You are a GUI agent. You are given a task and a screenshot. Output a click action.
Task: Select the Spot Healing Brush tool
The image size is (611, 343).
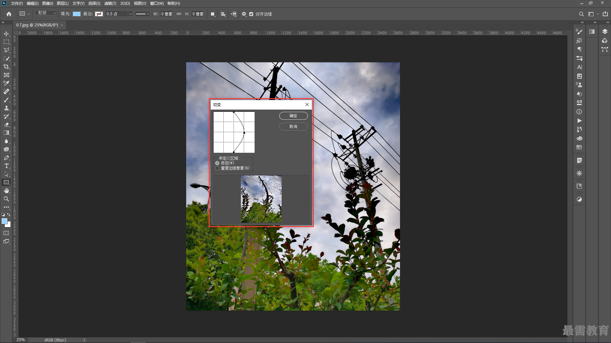pyautogui.click(x=6, y=91)
